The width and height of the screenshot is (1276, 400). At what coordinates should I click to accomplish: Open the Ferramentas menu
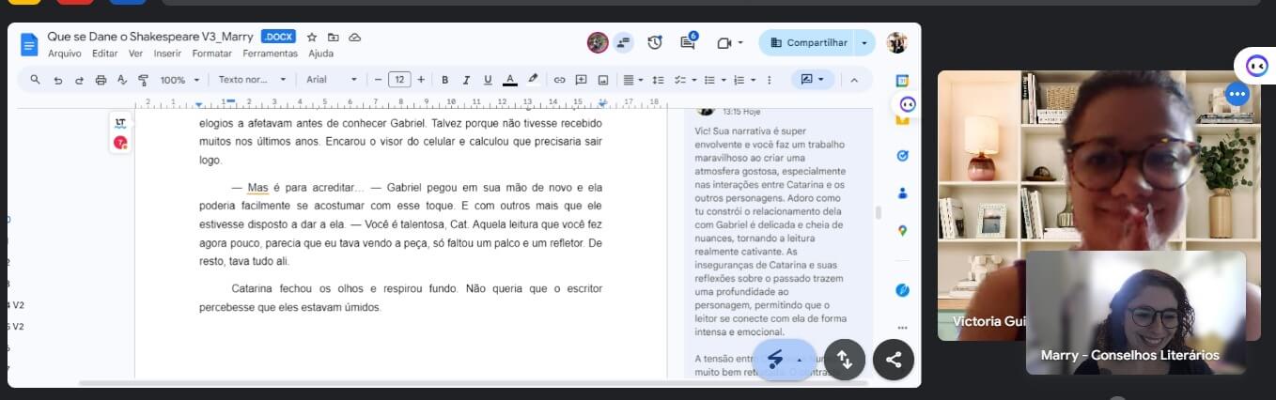[270, 54]
